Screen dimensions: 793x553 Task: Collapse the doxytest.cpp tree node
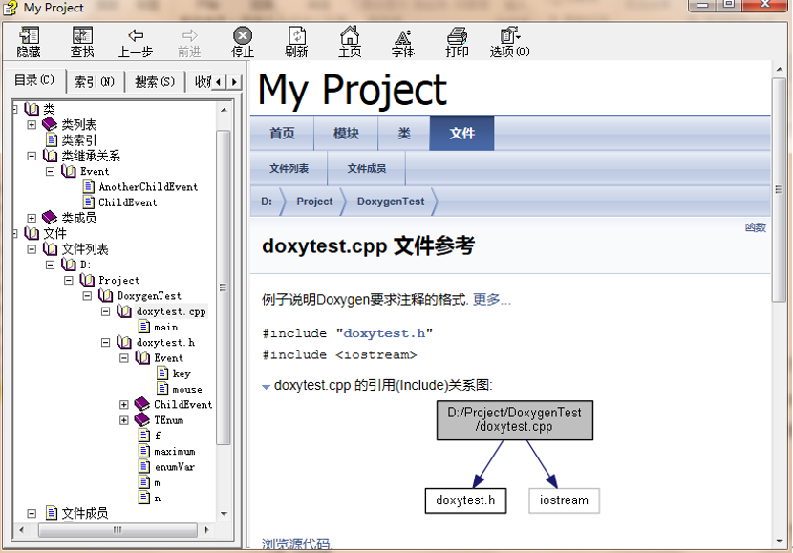pyautogui.click(x=106, y=311)
